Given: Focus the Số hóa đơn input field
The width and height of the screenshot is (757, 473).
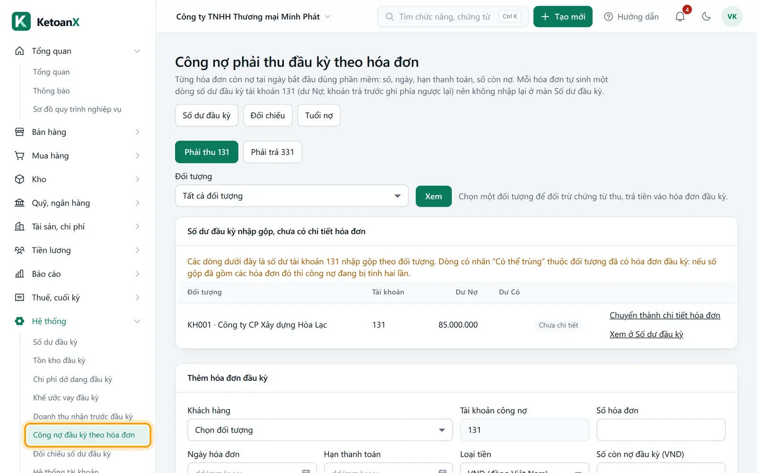Looking at the screenshot, I should (661, 430).
